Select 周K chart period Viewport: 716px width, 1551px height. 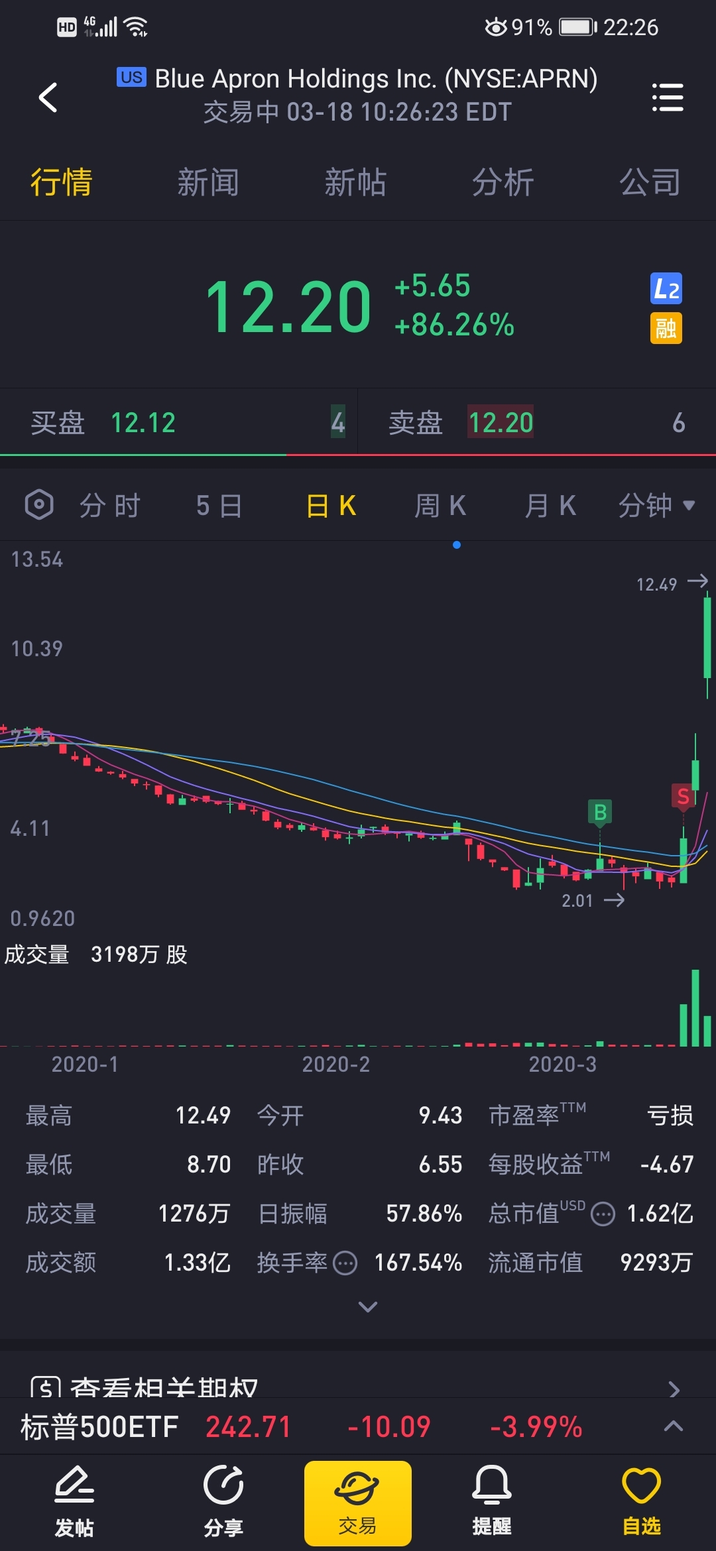click(440, 506)
